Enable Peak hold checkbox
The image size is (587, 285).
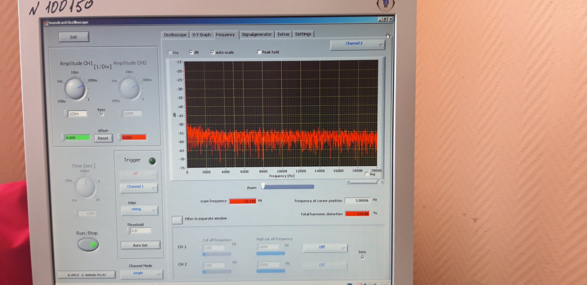(259, 52)
